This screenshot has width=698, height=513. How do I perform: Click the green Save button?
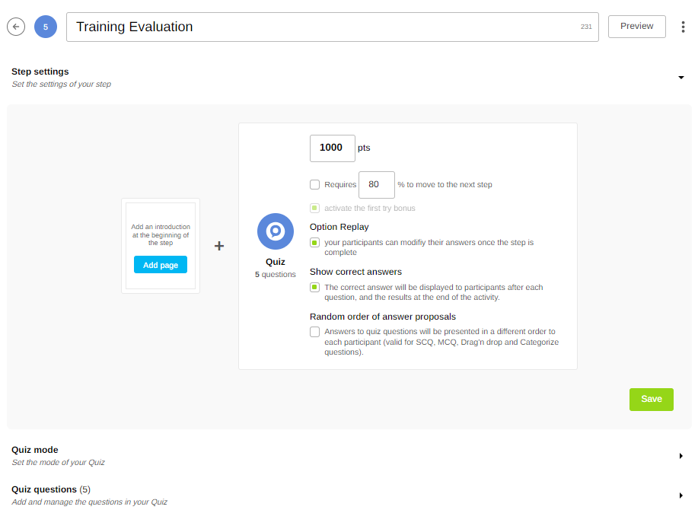point(651,400)
